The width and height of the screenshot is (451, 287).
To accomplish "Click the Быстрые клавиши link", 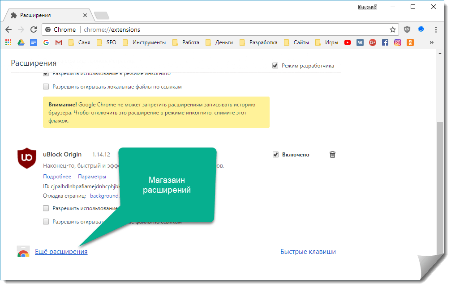I will pyautogui.click(x=308, y=252).
